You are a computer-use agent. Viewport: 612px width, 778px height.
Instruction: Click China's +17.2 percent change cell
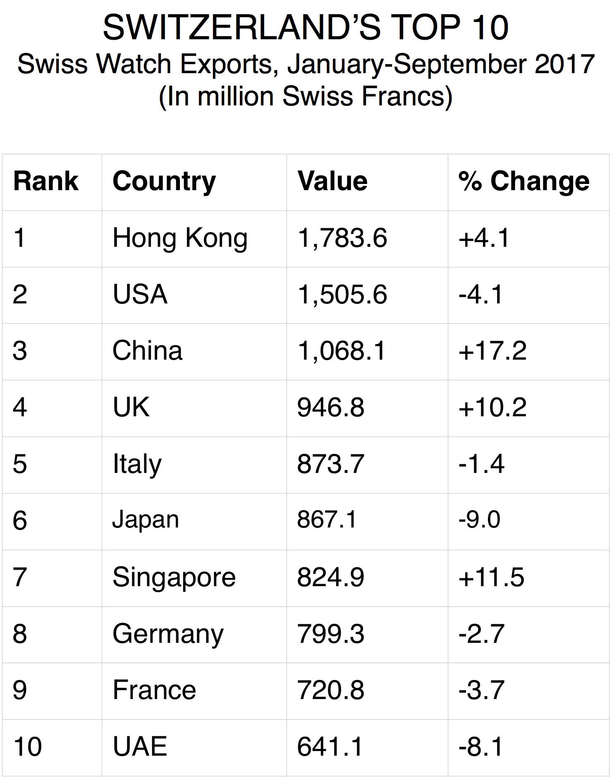click(x=492, y=351)
